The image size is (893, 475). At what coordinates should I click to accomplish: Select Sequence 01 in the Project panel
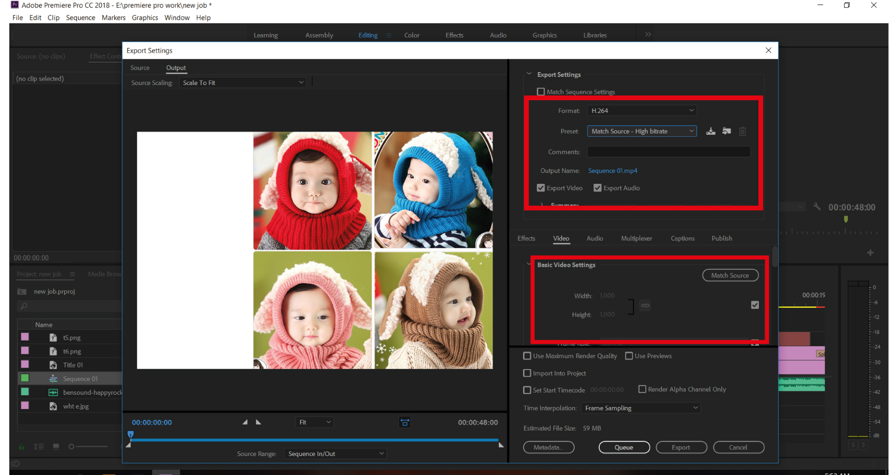(80, 378)
